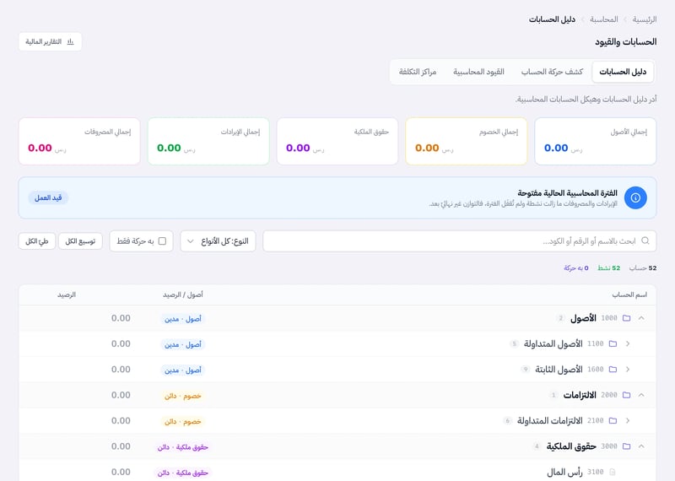Click the 52 حساب total count

click(x=643, y=268)
